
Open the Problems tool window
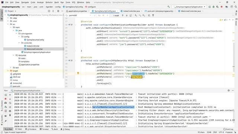[x=31, y=129]
